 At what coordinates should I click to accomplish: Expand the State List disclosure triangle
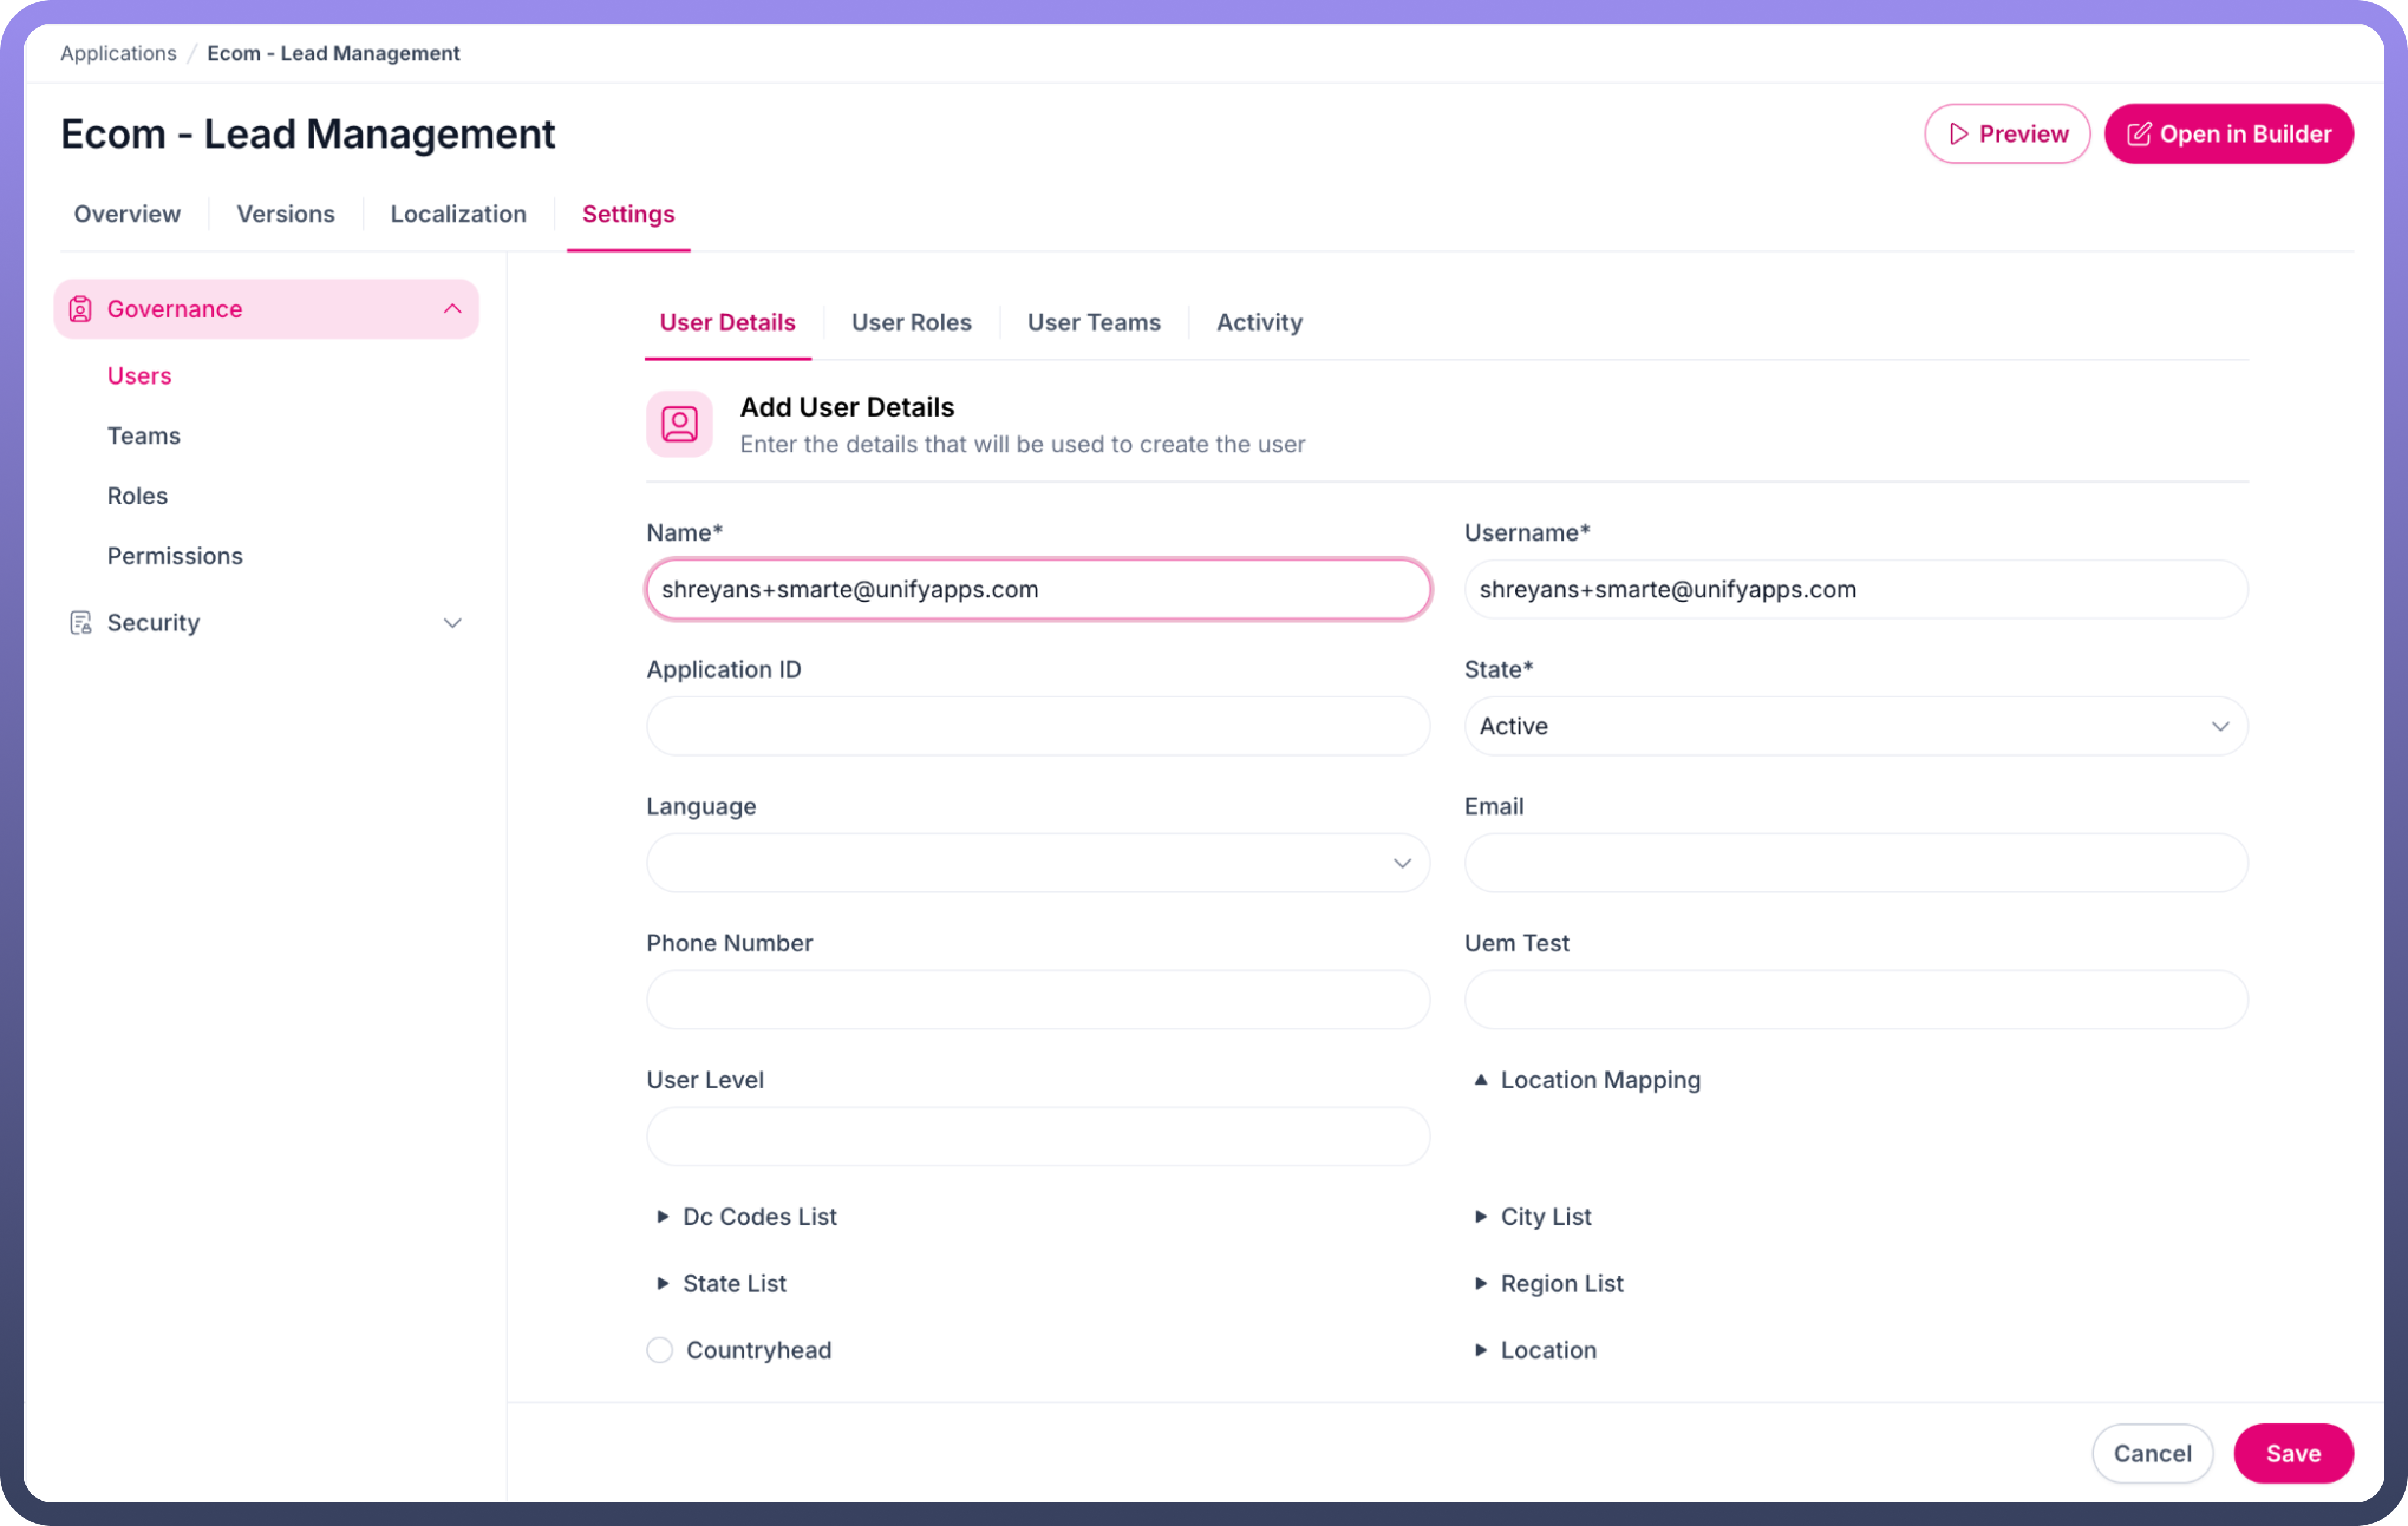pyautogui.click(x=662, y=1283)
